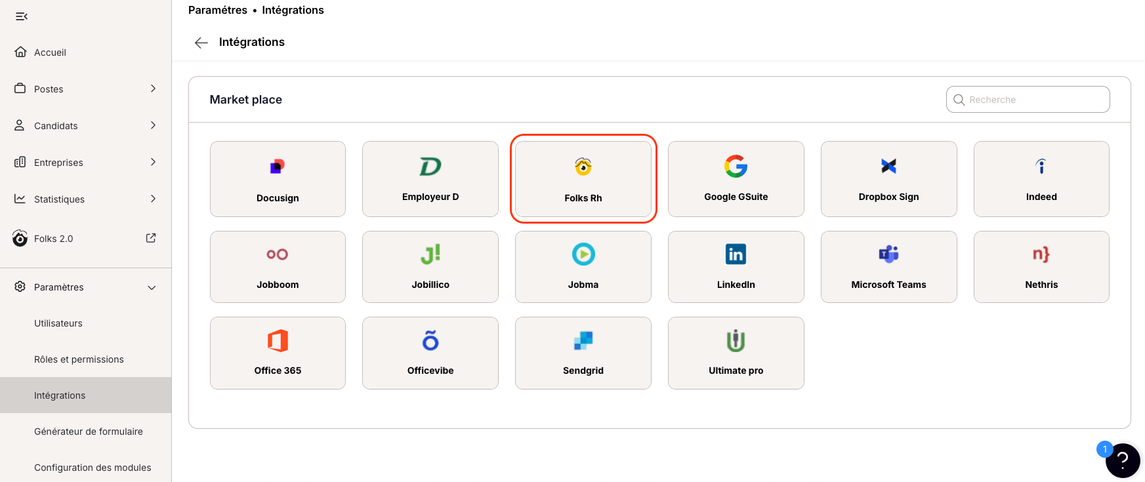This screenshot has width=1145, height=482.
Task: Click the help notification badge
Action: pyautogui.click(x=1105, y=449)
